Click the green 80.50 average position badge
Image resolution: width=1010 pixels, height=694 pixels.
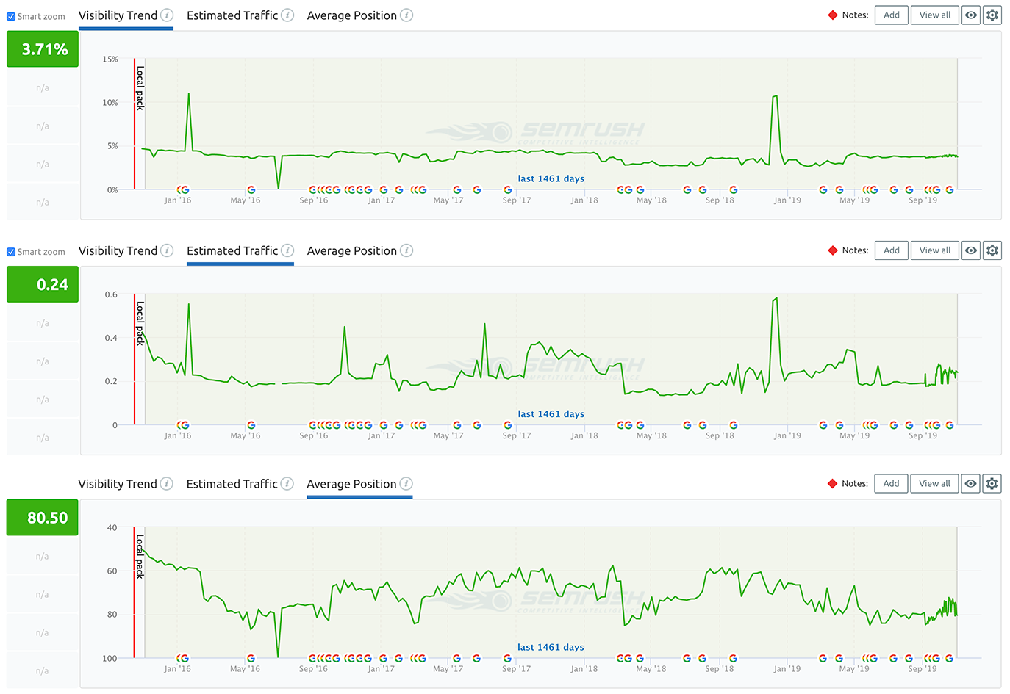pyautogui.click(x=43, y=518)
